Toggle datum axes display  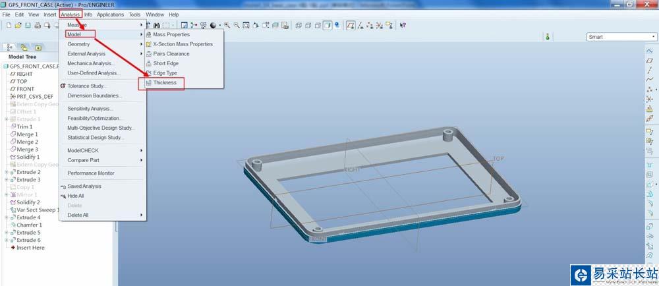(x=360, y=25)
